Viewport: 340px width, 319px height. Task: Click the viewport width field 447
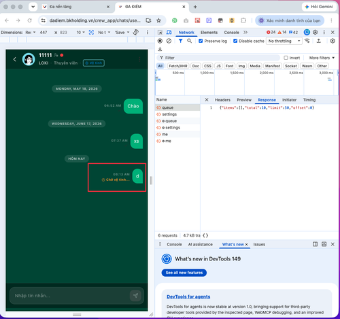[x=44, y=33]
